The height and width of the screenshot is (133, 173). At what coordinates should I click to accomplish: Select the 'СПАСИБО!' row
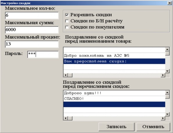tap(114, 99)
